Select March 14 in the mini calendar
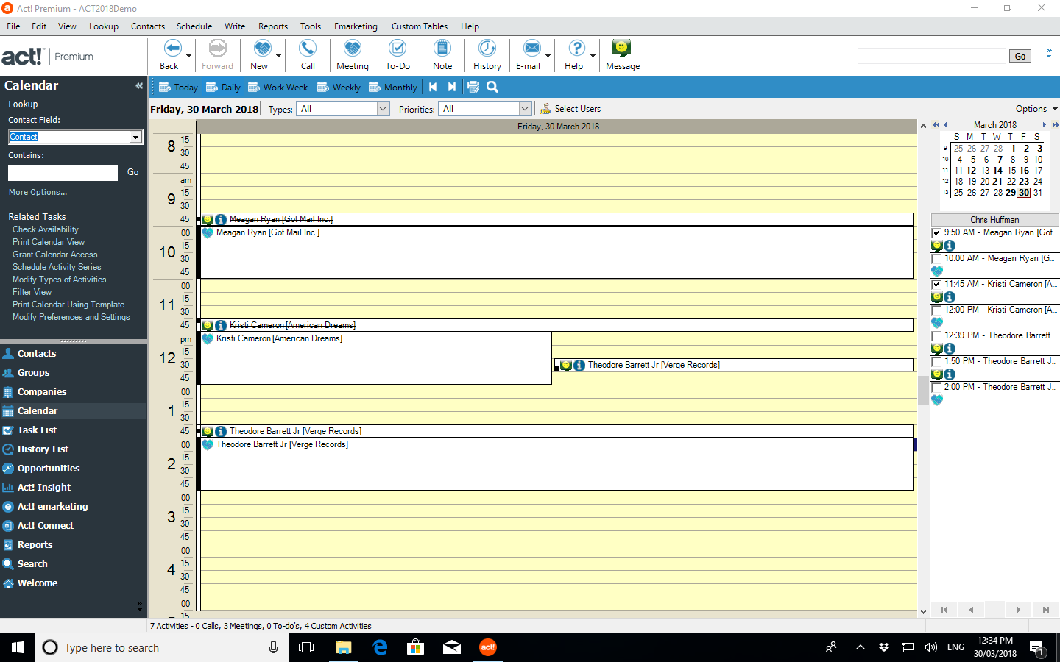This screenshot has width=1060, height=662. click(998, 171)
